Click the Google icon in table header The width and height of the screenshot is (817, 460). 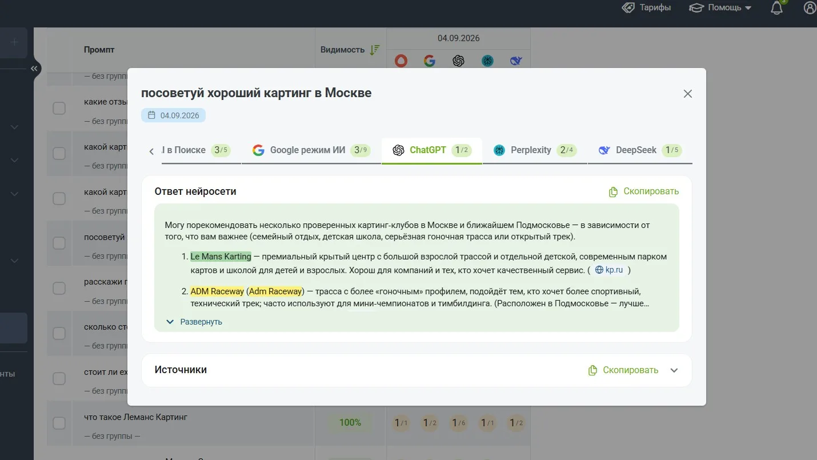[430, 61]
